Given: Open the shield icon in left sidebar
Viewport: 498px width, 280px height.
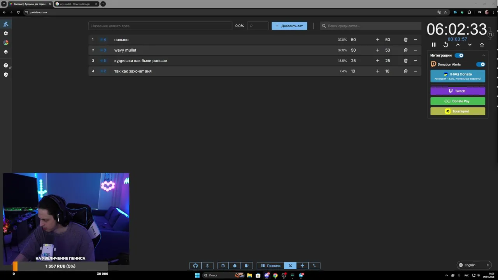Looking at the screenshot, I should (6, 75).
